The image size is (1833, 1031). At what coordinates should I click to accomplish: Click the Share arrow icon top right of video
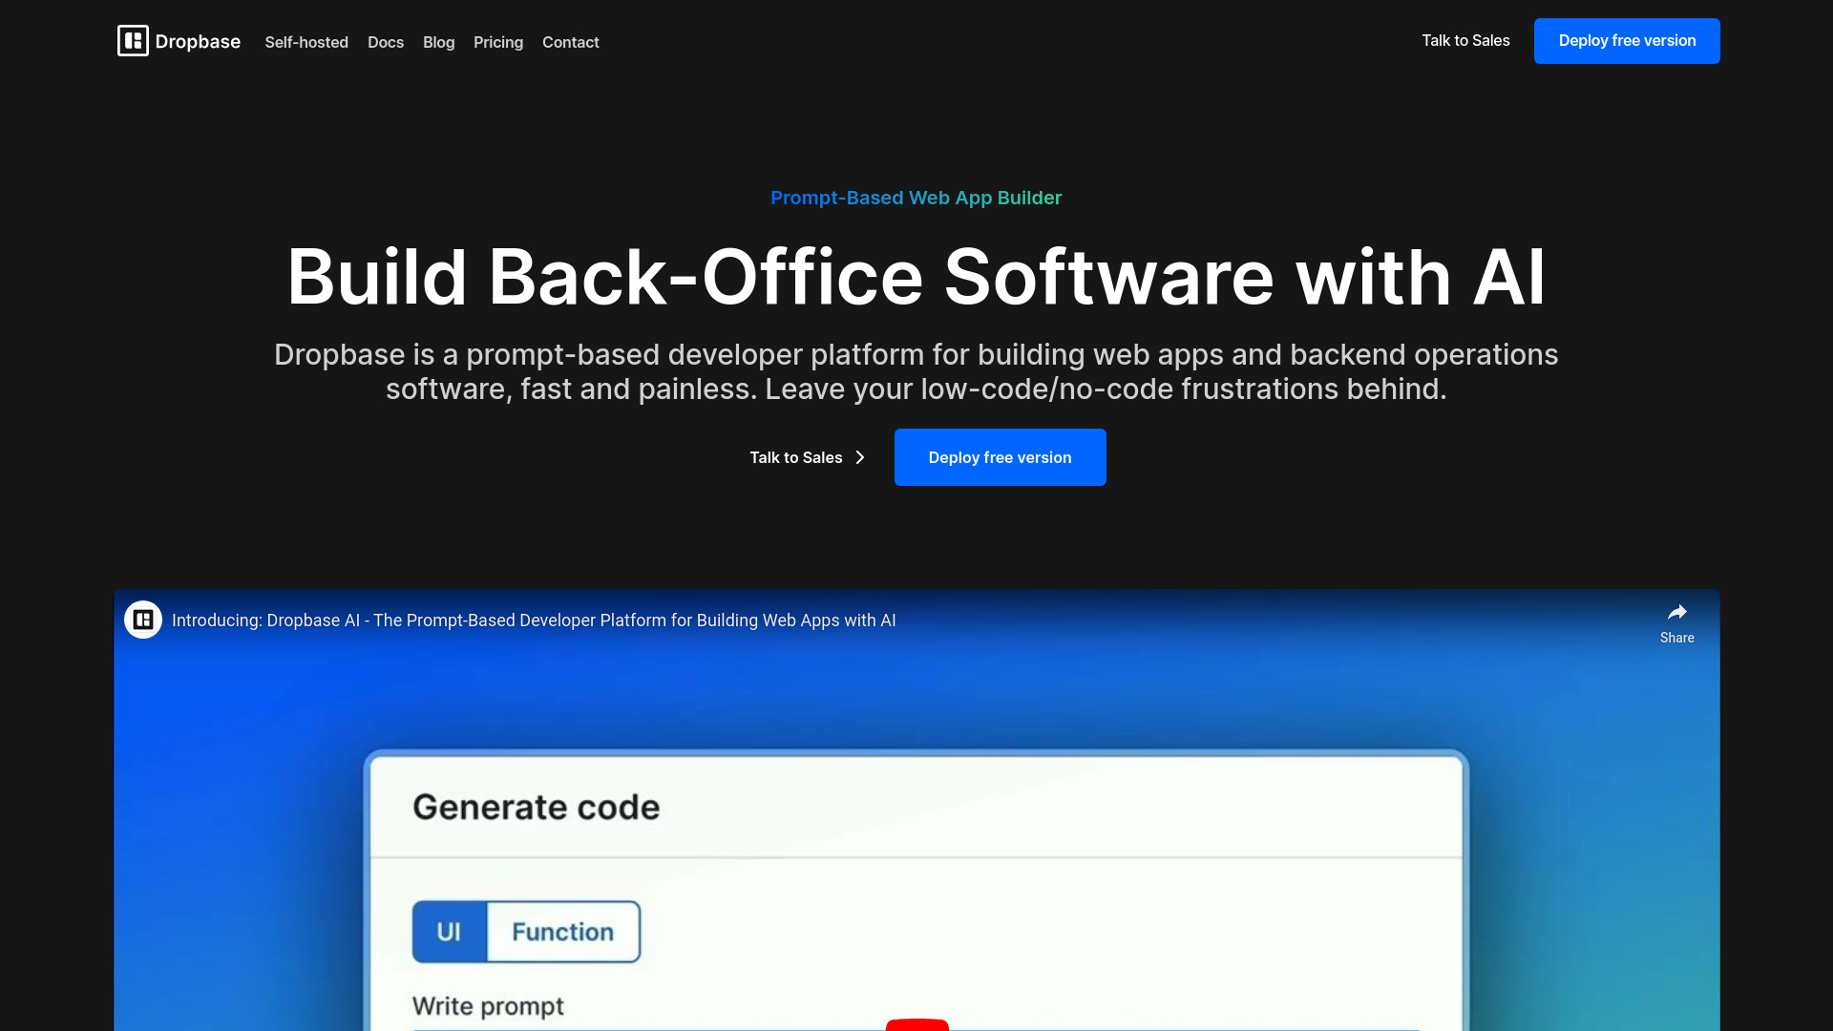click(1676, 612)
